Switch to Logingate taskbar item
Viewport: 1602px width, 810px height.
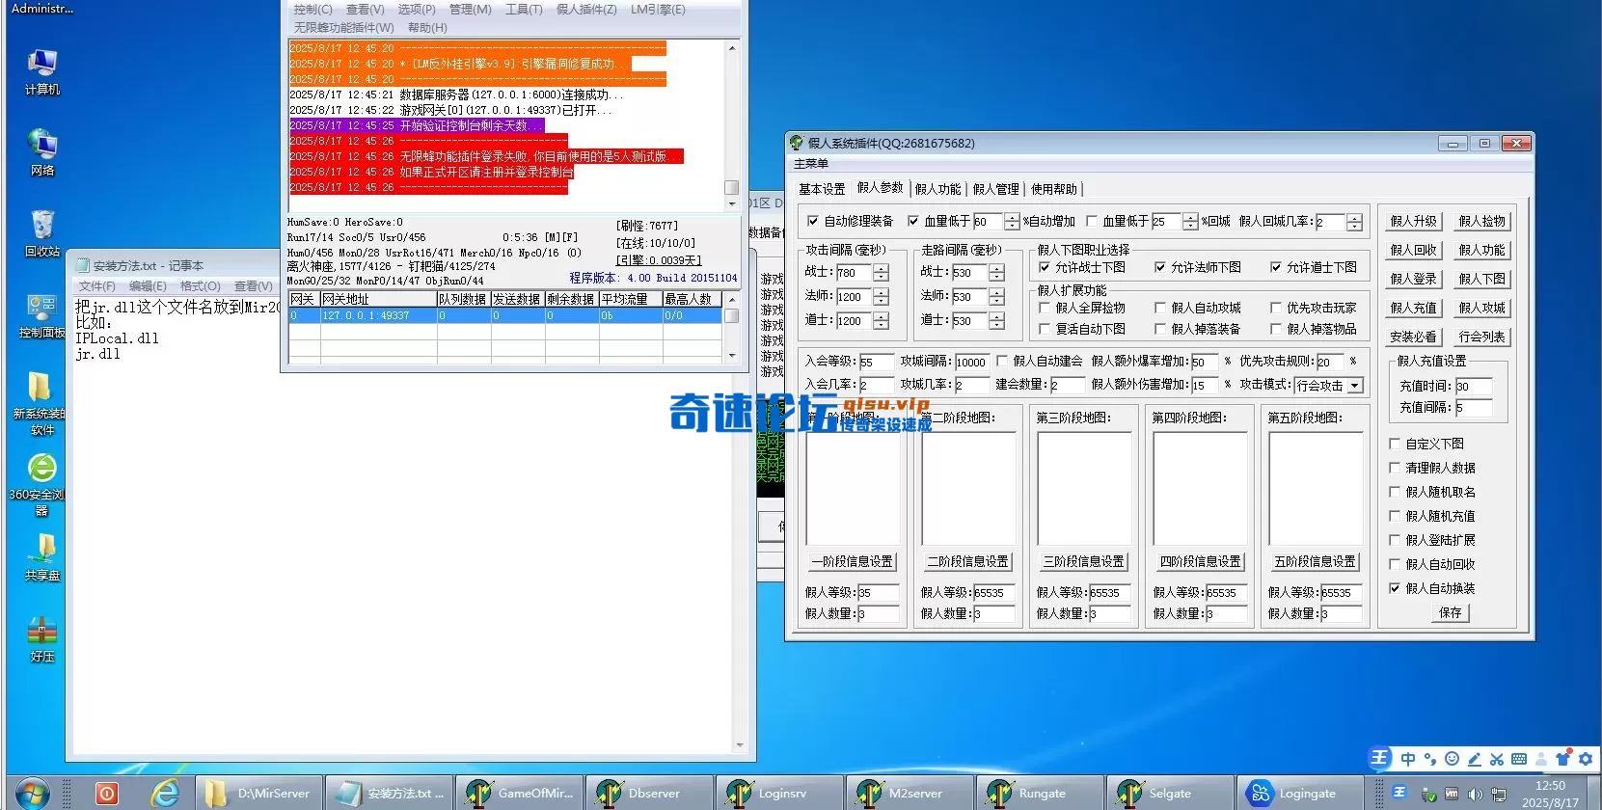1300,794
